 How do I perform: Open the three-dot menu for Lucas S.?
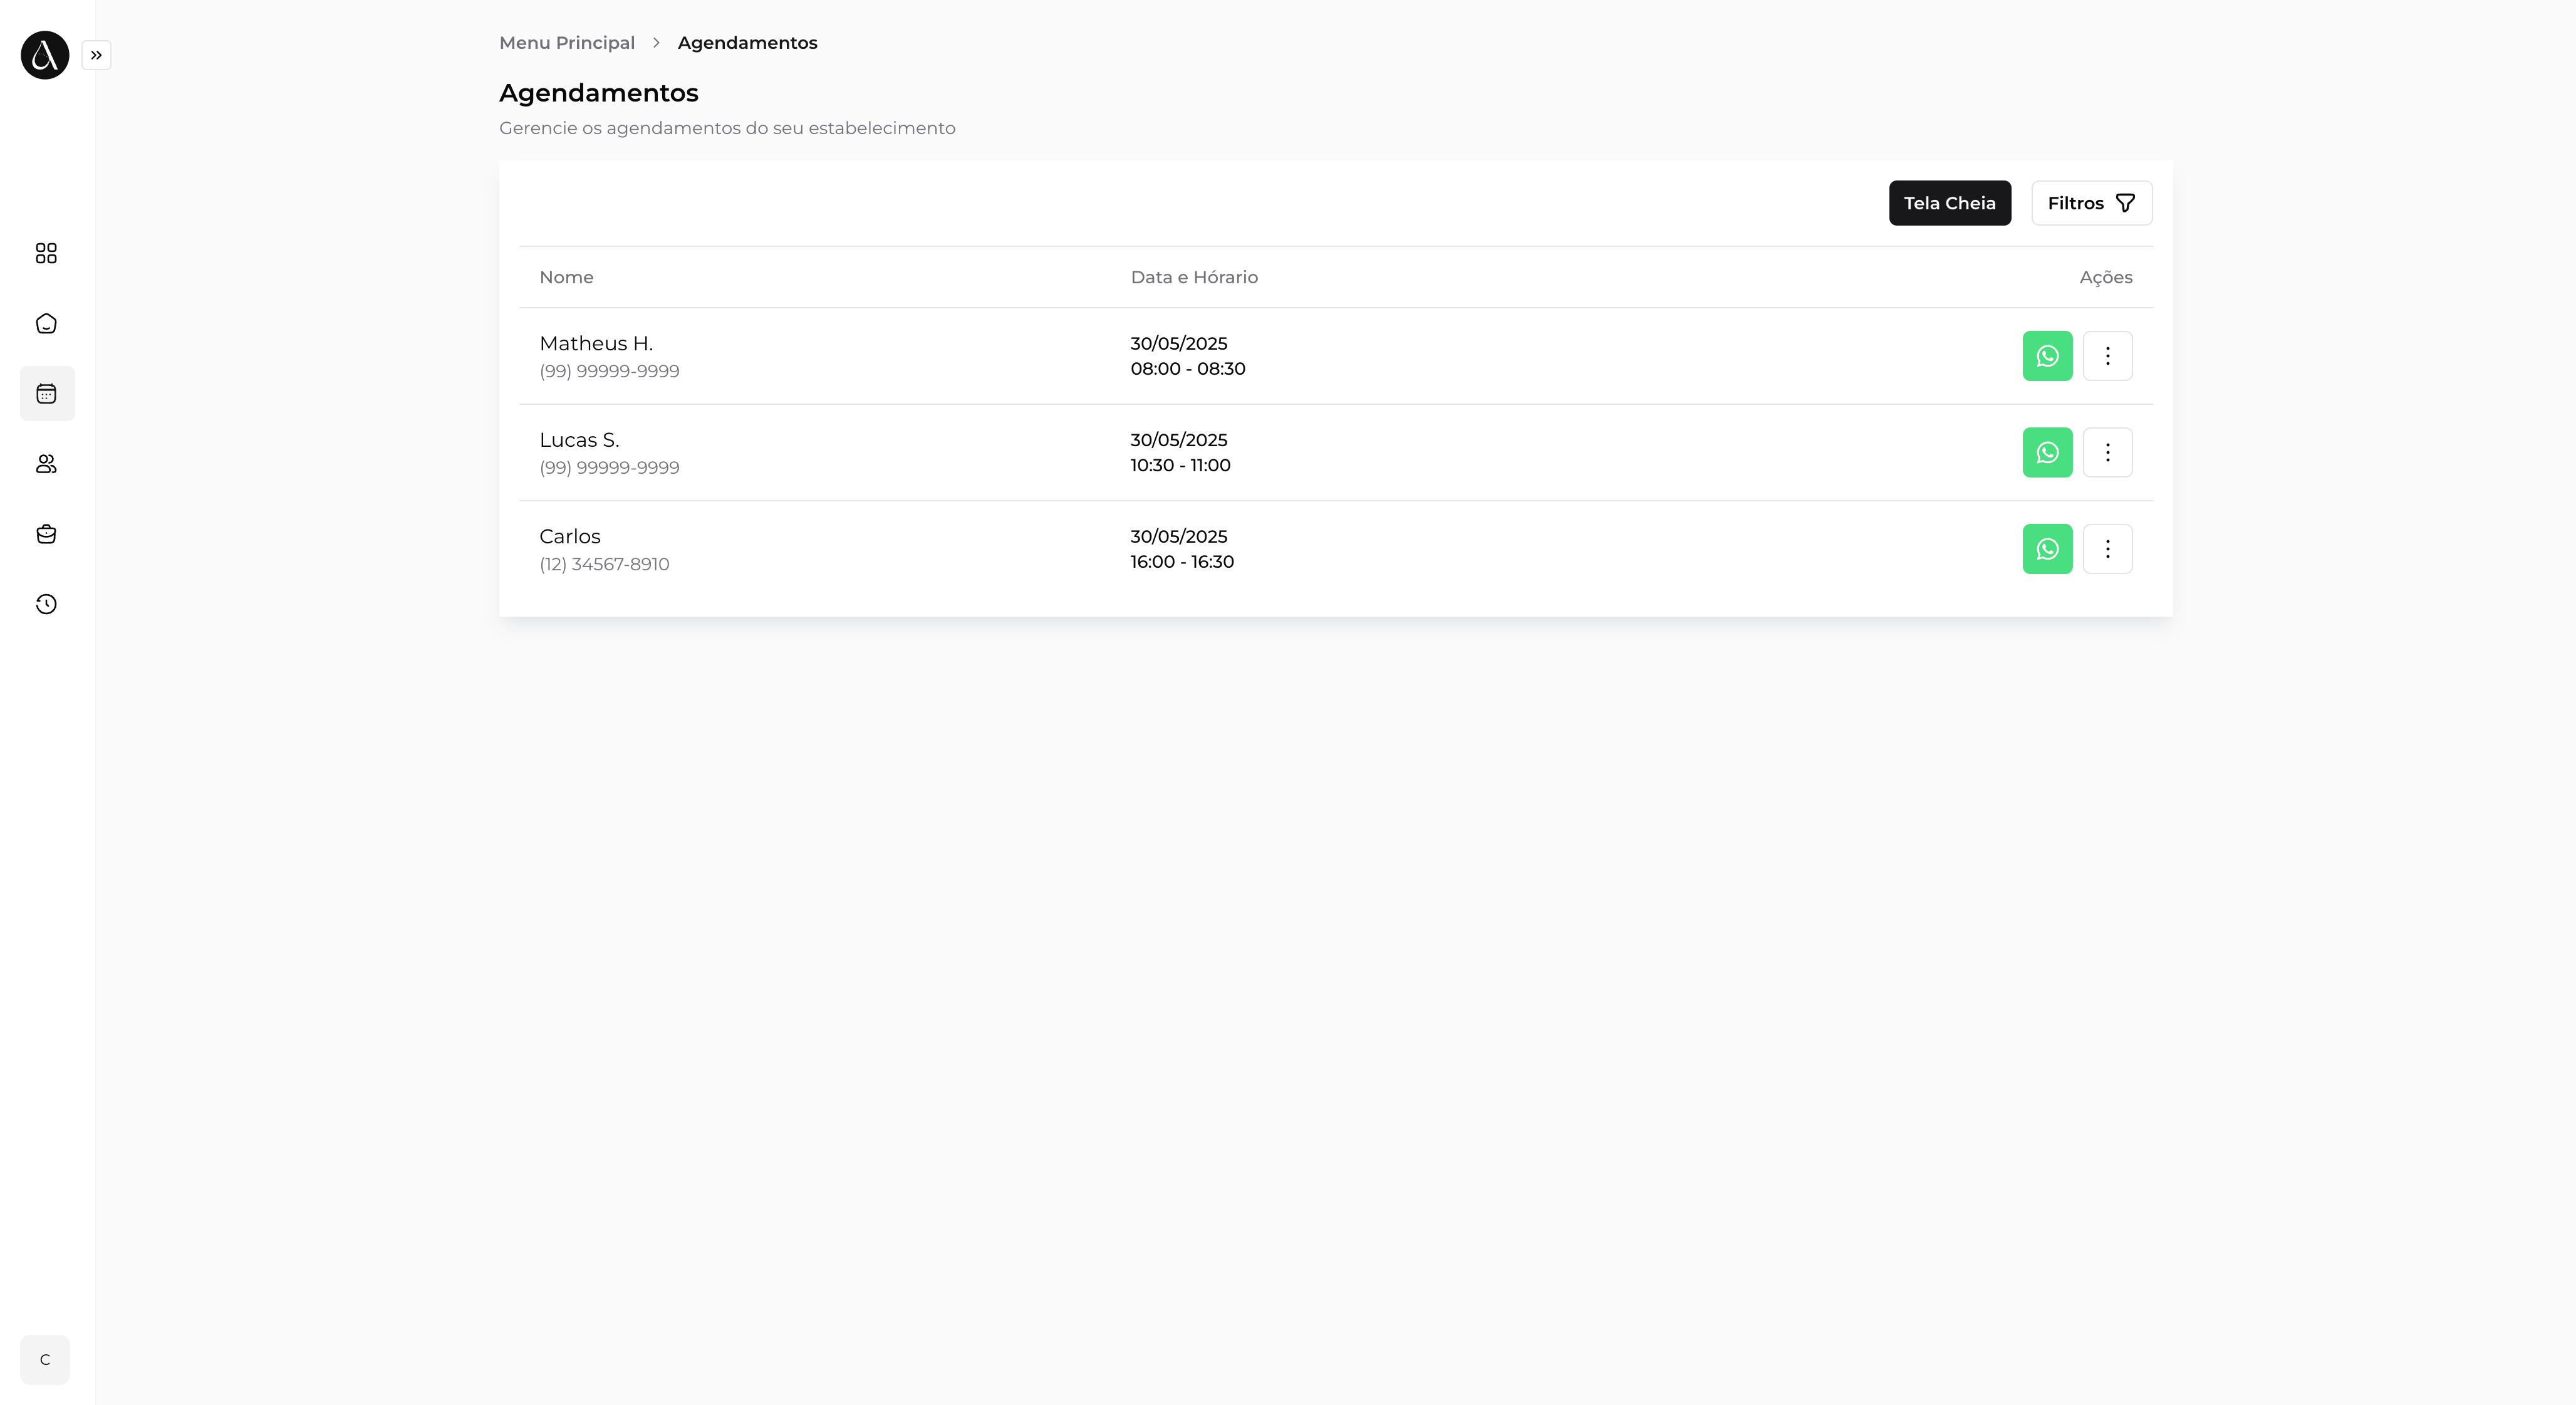[x=2107, y=452]
